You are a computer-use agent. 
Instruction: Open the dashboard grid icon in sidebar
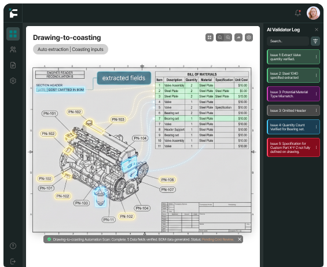pyautogui.click(x=13, y=34)
